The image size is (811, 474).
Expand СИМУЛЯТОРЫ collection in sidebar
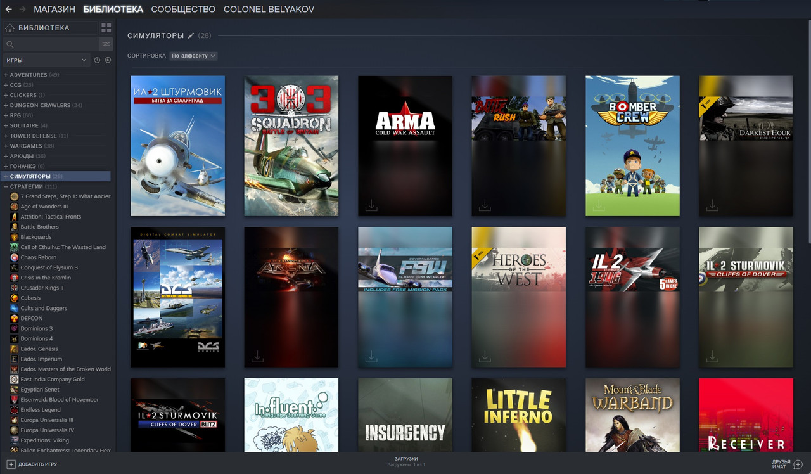coord(6,176)
